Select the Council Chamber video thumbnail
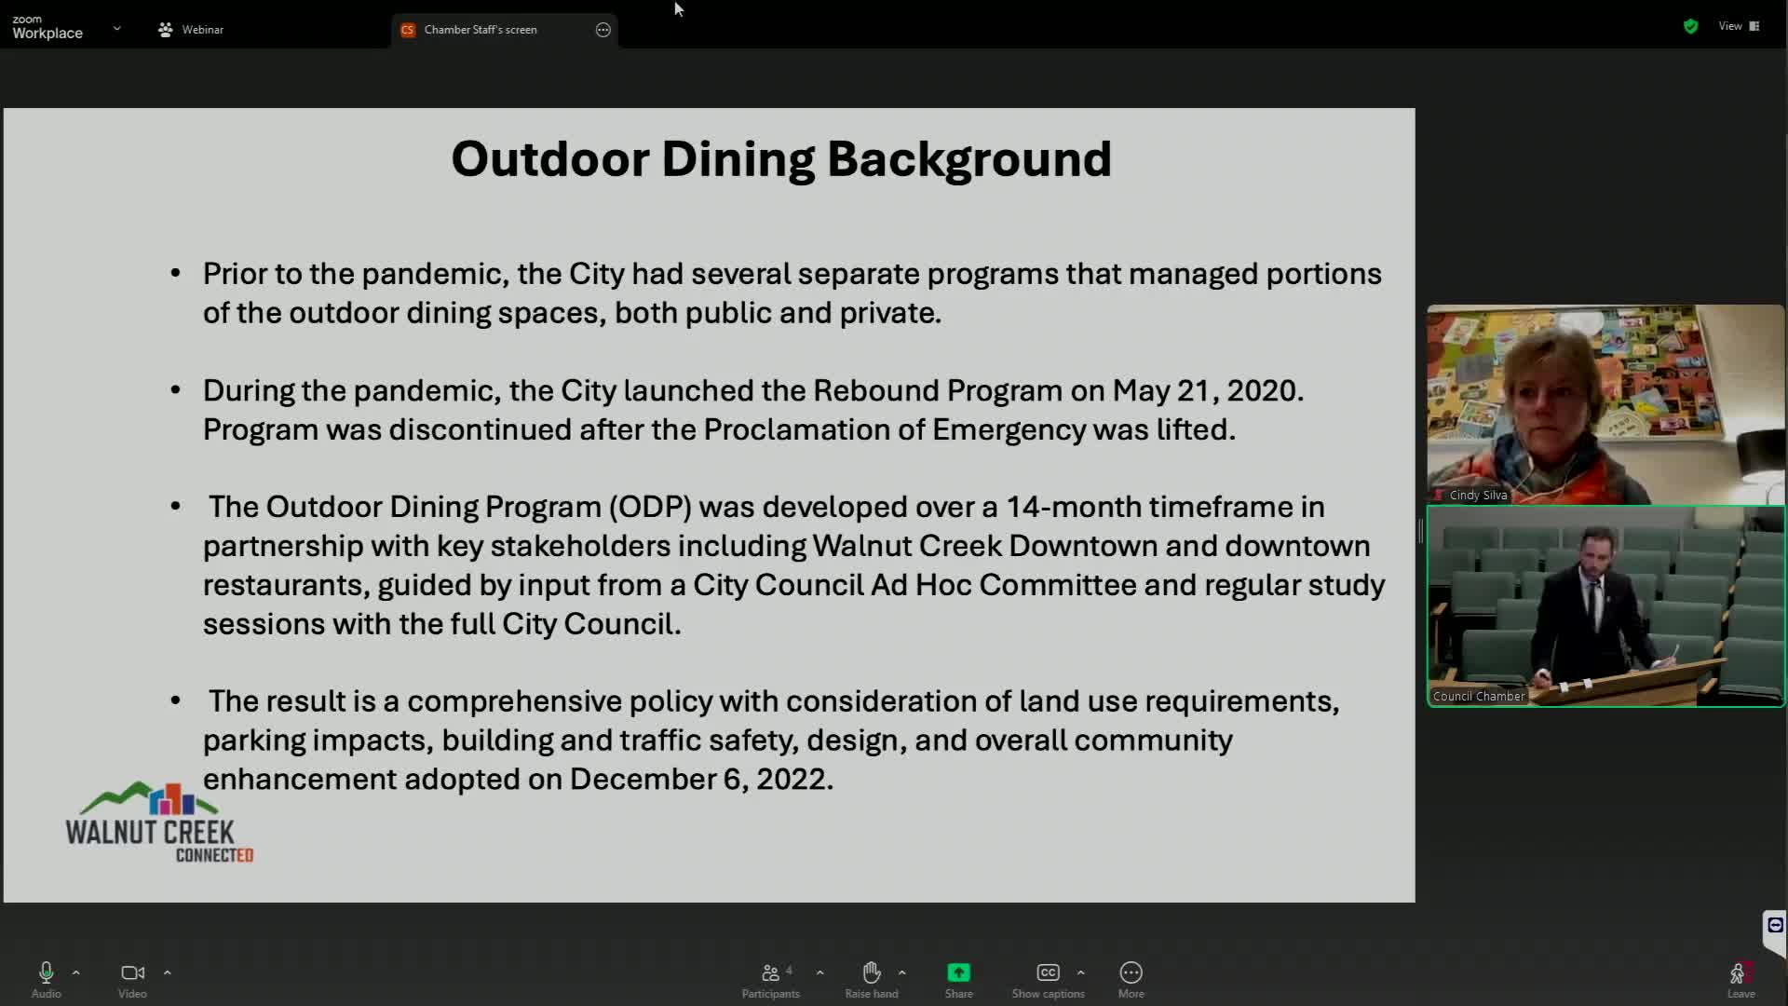This screenshot has width=1788, height=1006. (1605, 605)
